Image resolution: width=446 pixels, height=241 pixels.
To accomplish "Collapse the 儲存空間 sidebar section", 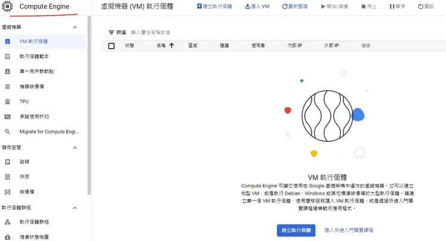I will pyautogui.click(x=75, y=148).
